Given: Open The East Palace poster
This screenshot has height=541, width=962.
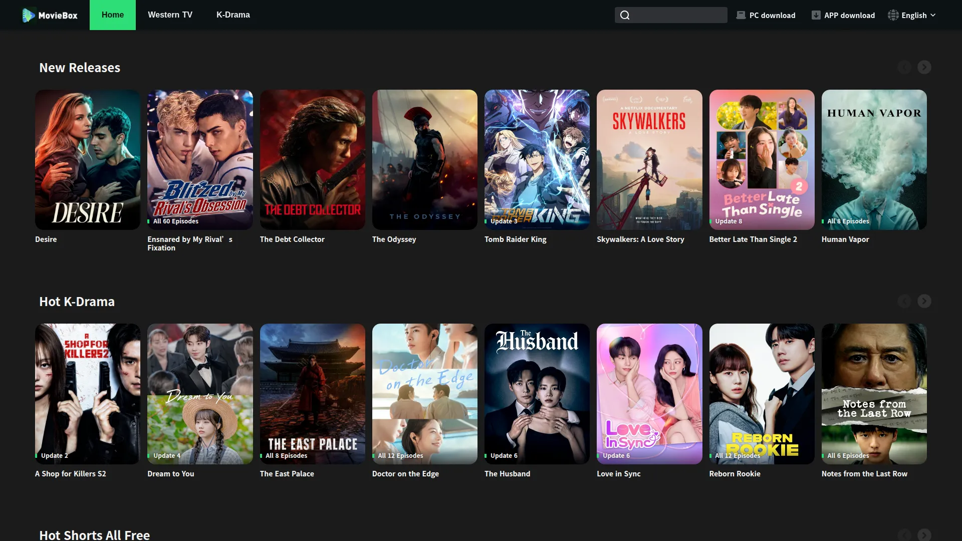Looking at the screenshot, I should click(x=312, y=394).
